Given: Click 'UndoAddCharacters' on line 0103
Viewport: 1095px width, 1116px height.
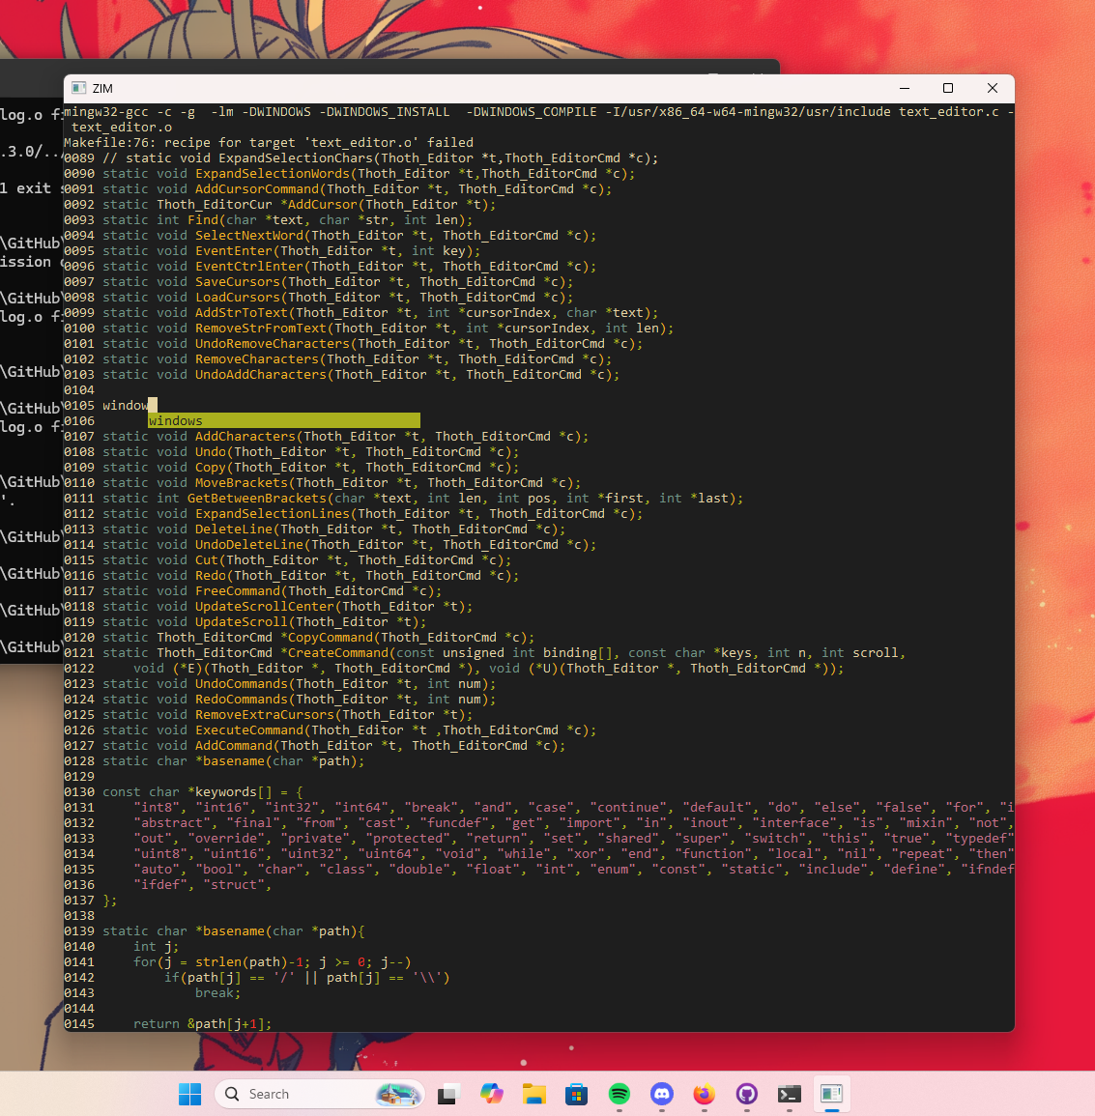Looking at the screenshot, I should tap(261, 375).
